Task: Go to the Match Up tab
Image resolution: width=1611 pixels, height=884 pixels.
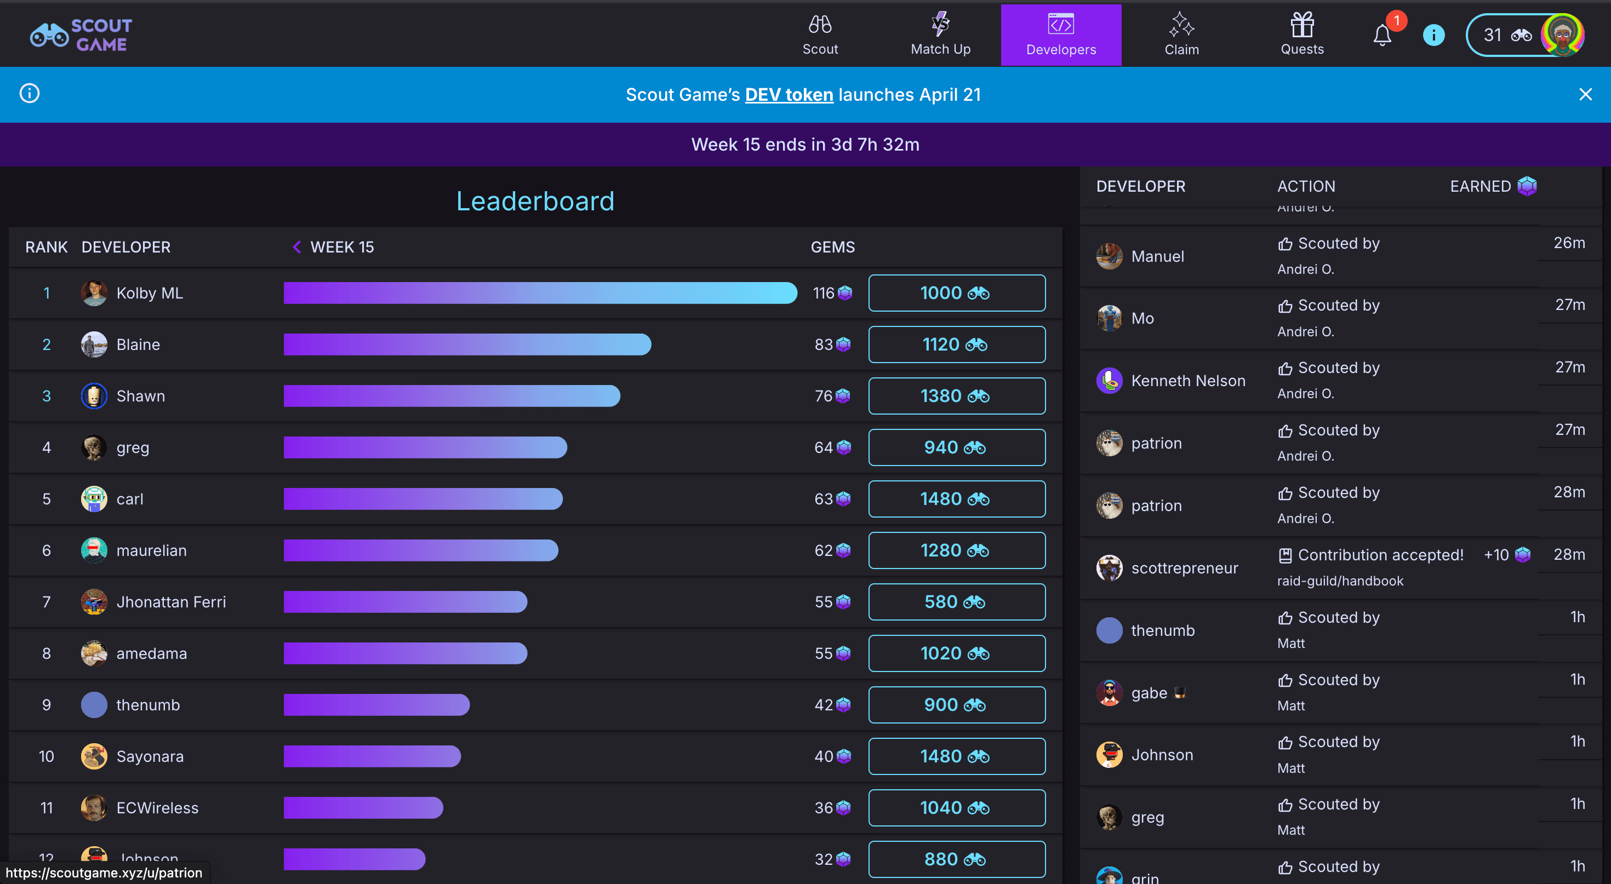Action: (941, 35)
